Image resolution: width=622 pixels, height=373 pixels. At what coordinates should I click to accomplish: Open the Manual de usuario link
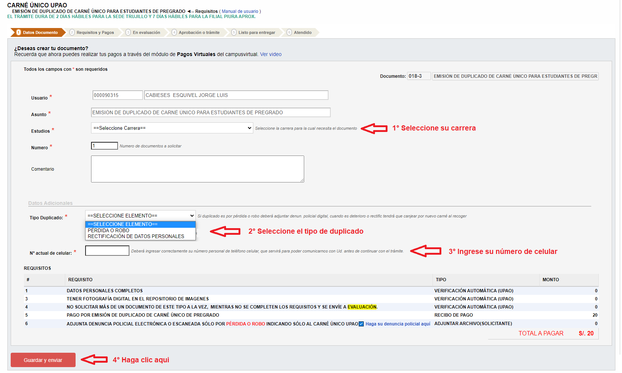tap(240, 11)
